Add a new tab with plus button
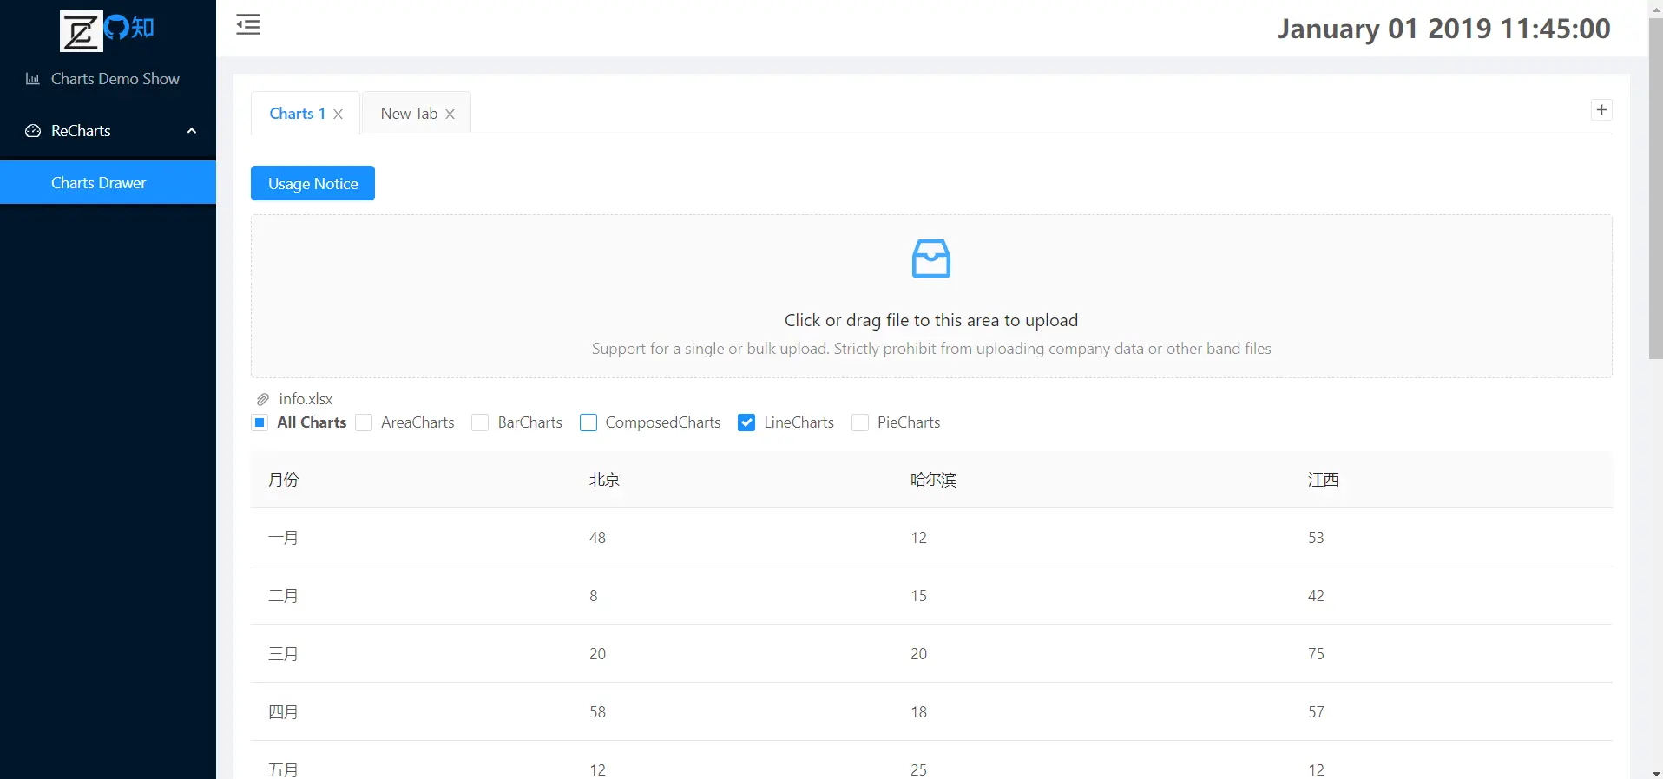 click(x=1601, y=110)
